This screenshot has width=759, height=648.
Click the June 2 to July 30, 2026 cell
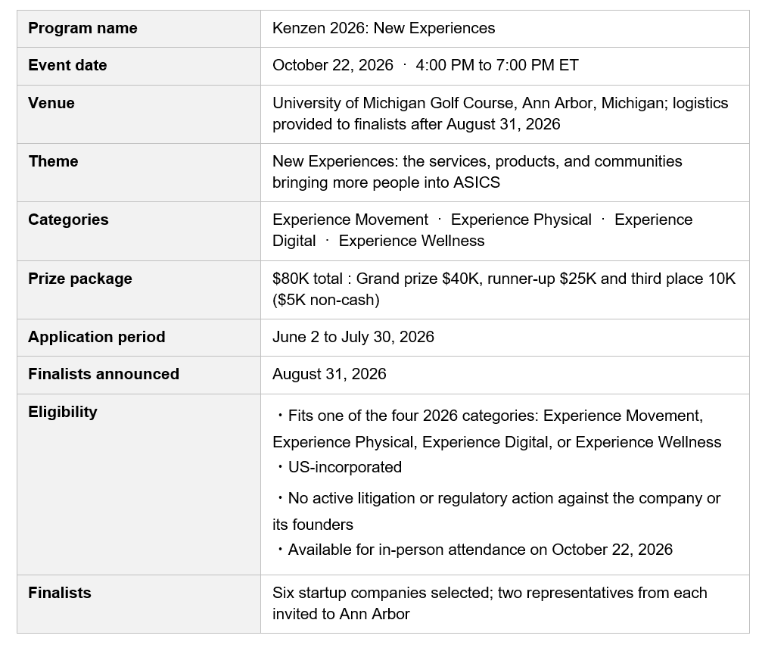[x=505, y=338]
